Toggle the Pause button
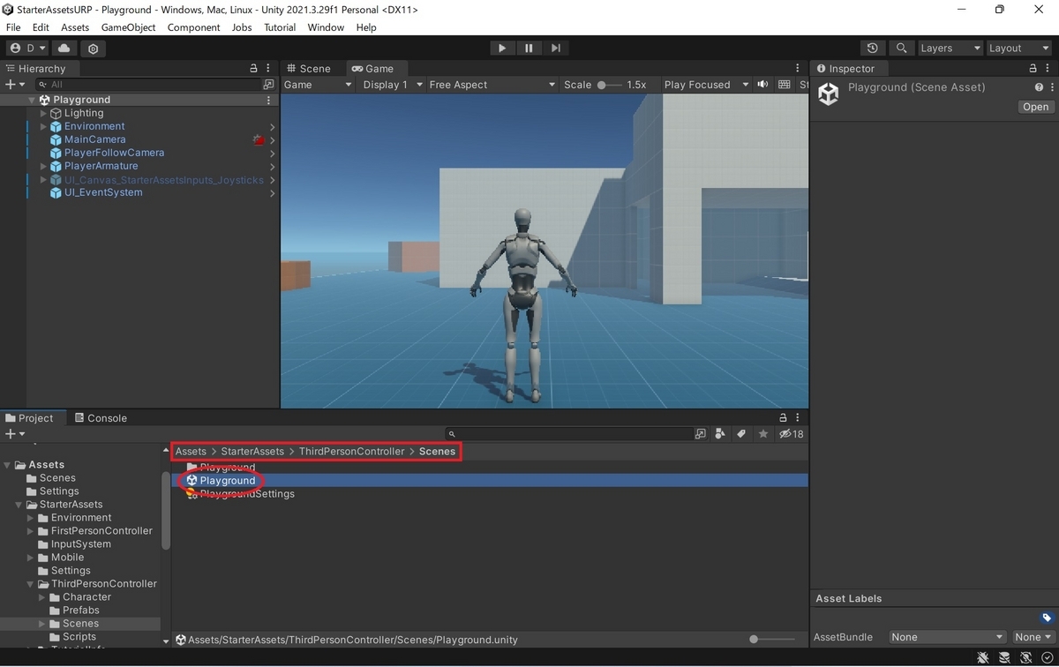Viewport: 1059px width, 667px height. click(529, 48)
